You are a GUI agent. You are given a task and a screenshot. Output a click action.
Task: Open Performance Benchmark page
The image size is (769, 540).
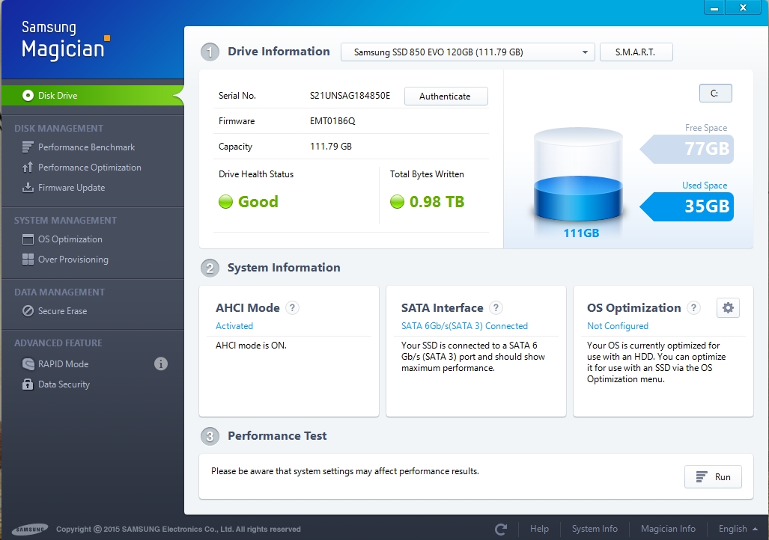click(x=86, y=147)
